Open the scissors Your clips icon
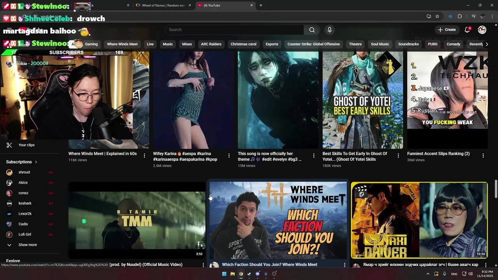The image size is (498, 280). click(9, 145)
